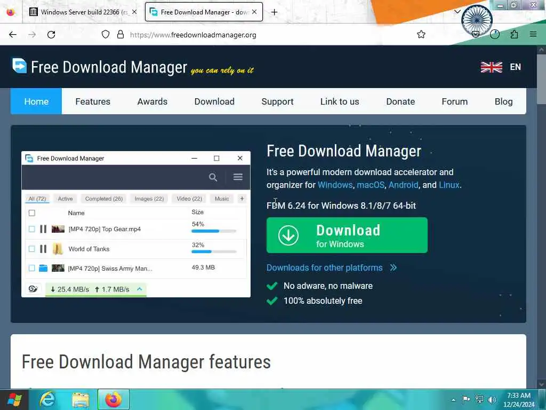Click the snail mode icon in preview

tap(33, 289)
